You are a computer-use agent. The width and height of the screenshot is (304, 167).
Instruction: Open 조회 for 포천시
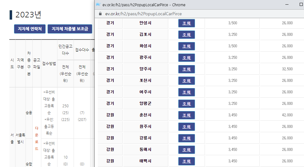[x=187, y=81]
